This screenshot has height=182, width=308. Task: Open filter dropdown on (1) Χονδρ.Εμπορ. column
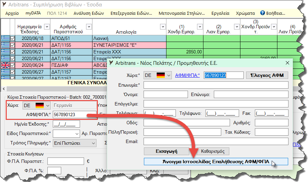(200, 27)
